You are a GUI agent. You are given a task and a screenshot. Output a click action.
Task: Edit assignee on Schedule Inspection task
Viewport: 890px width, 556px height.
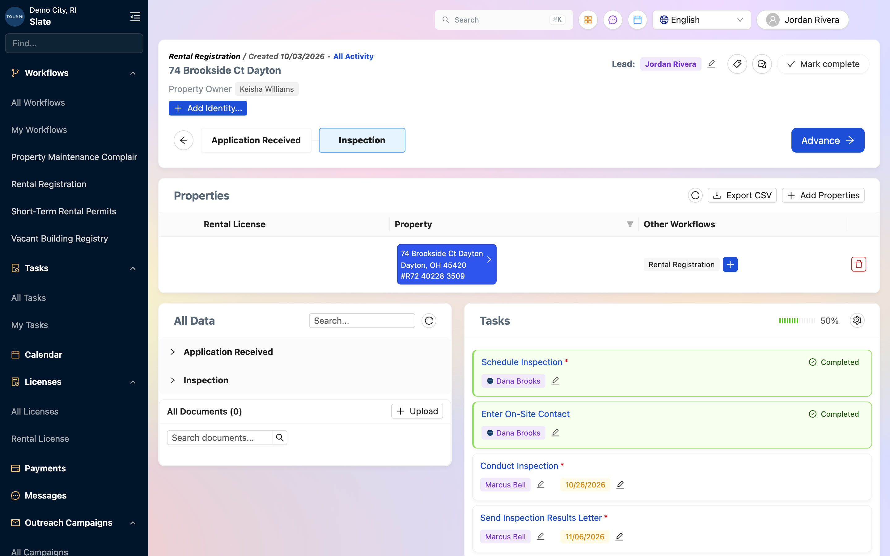tap(555, 381)
